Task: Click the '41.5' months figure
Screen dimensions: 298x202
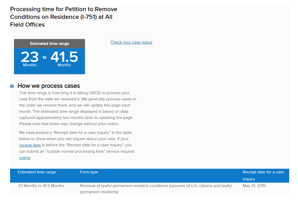Action: [x=64, y=57]
